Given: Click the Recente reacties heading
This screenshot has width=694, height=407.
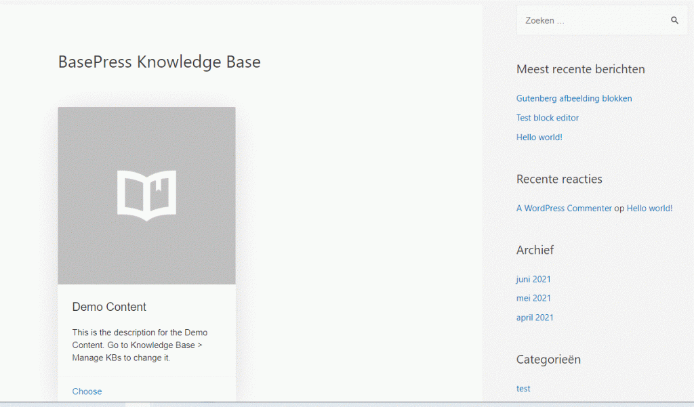Looking at the screenshot, I should (x=559, y=179).
